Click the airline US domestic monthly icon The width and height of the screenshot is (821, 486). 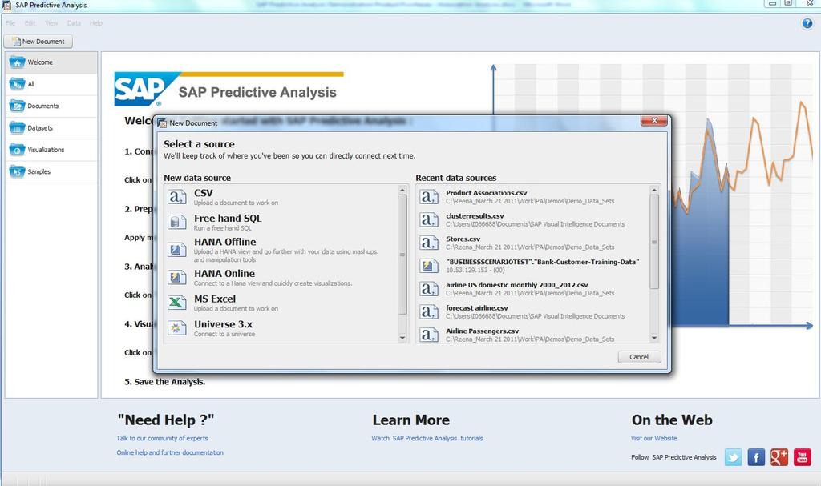[x=429, y=288]
